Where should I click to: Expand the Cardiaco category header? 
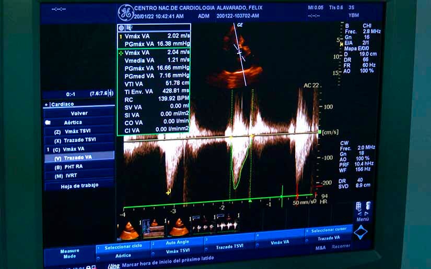(x=79, y=104)
